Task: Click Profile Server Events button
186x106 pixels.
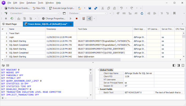Action: 17,8
